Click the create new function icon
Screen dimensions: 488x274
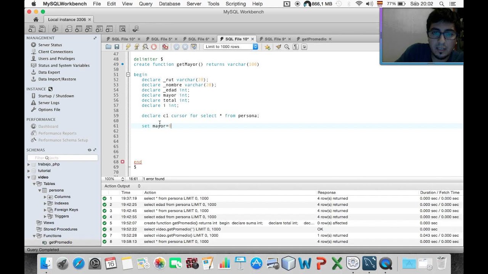(109, 29)
